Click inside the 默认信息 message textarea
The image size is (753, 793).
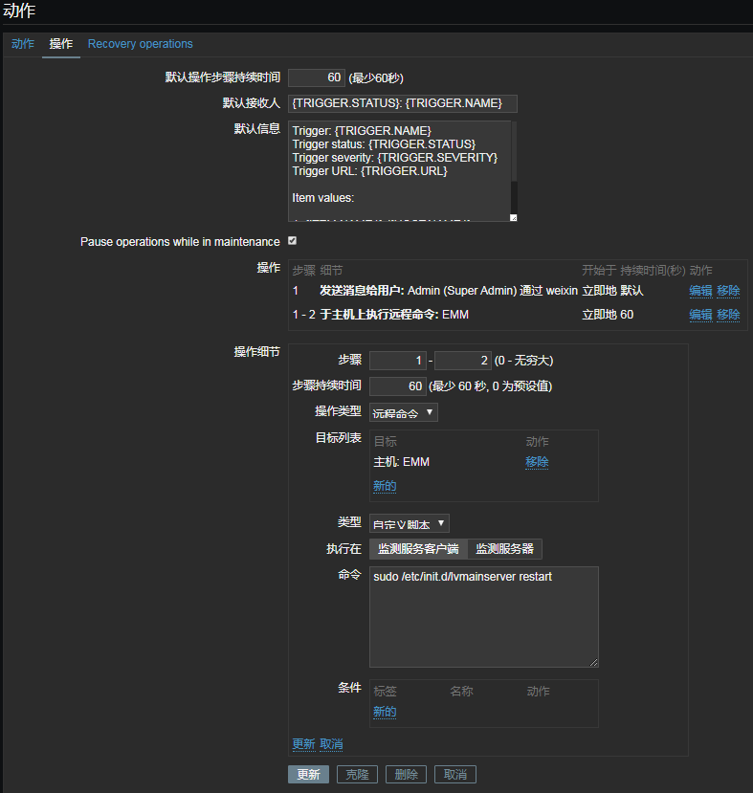pos(400,171)
